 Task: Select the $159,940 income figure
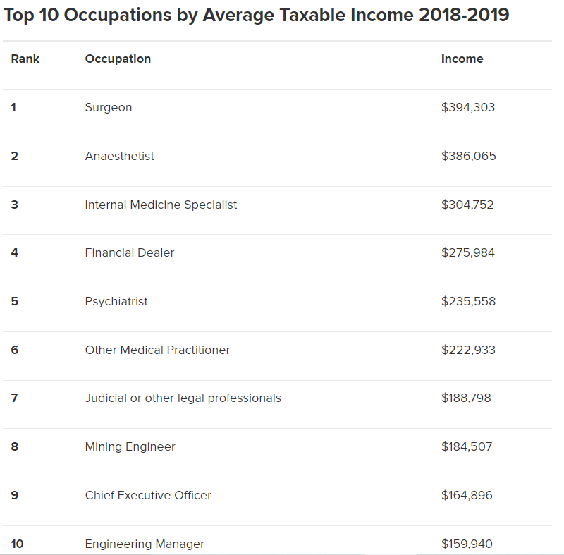(x=467, y=544)
